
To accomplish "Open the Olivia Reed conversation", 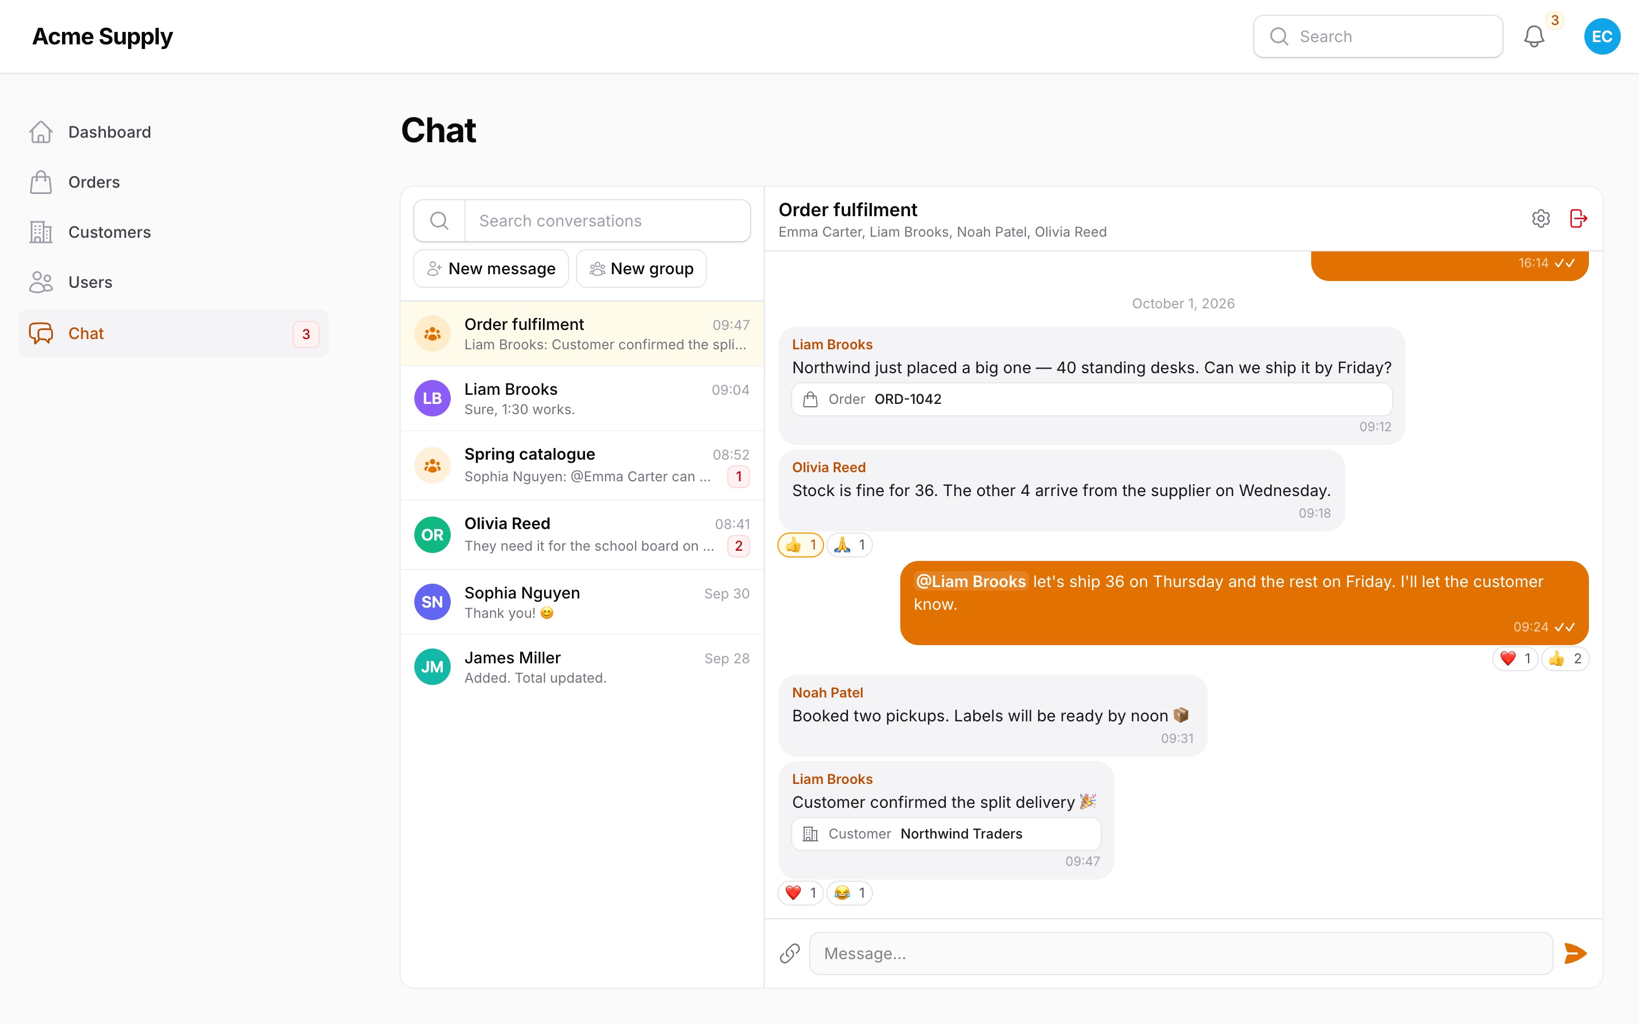I will 582,534.
